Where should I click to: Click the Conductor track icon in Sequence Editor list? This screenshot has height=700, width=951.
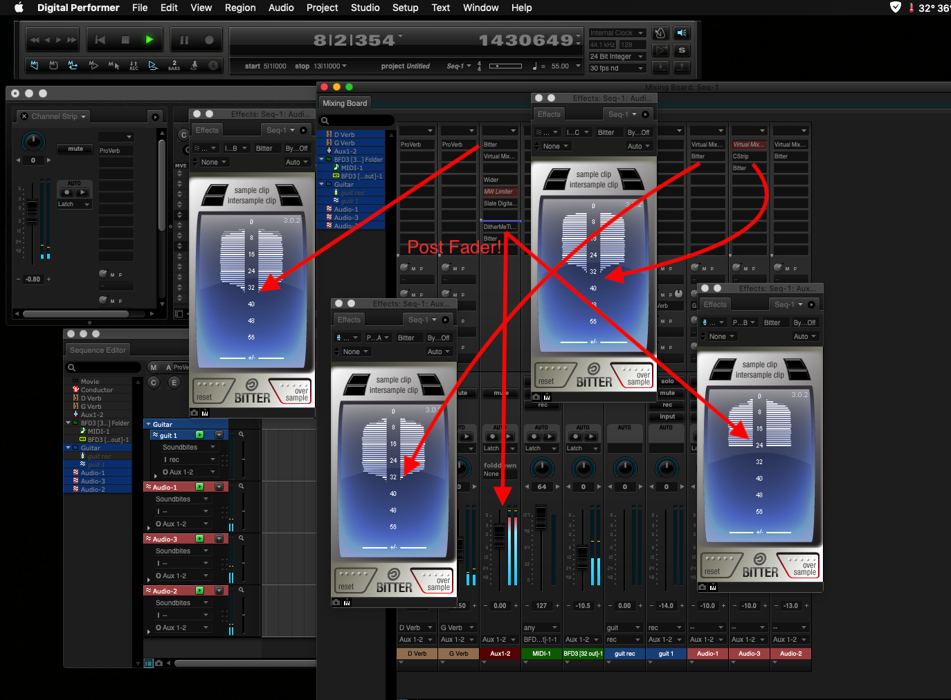coord(75,389)
